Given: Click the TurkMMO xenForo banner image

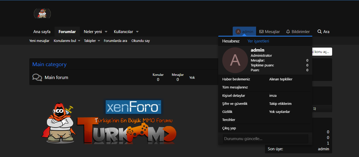Looking at the screenshot, I should pos(109,122).
